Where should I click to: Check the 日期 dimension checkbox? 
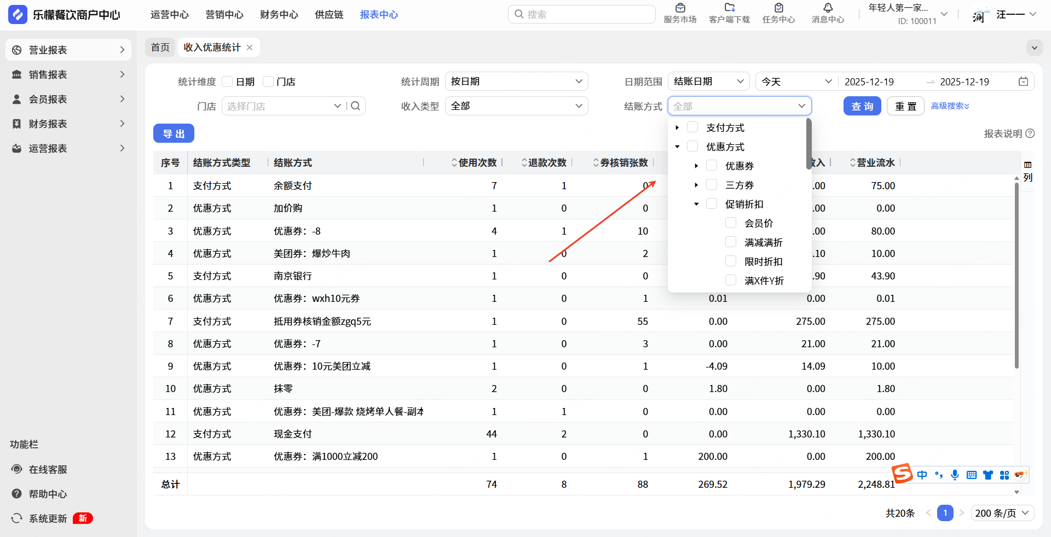click(x=228, y=81)
